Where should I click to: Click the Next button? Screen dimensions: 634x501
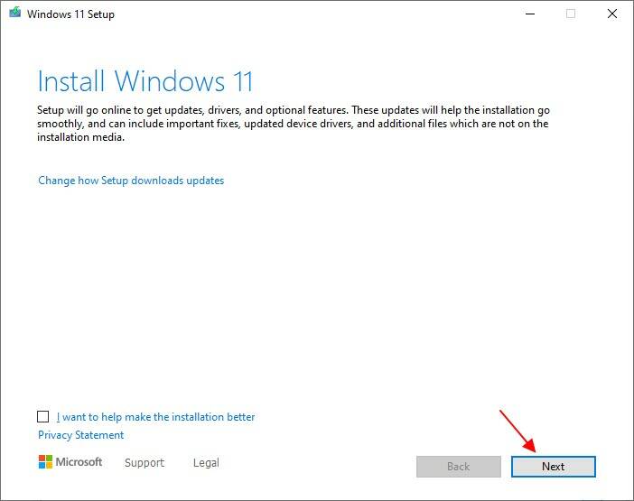coord(553,467)
